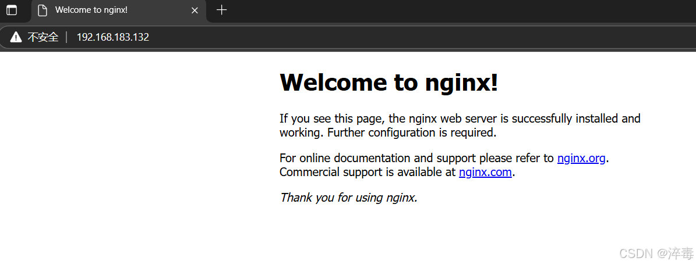Click the Welcome to nginx! heading
Screen dimensions: 696x265
point(389,83)
